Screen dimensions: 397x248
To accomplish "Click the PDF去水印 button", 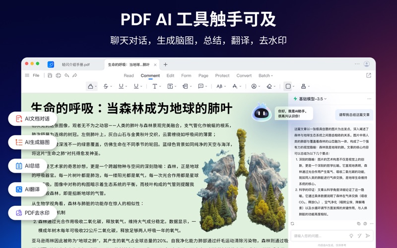I will tap(32, 213).
